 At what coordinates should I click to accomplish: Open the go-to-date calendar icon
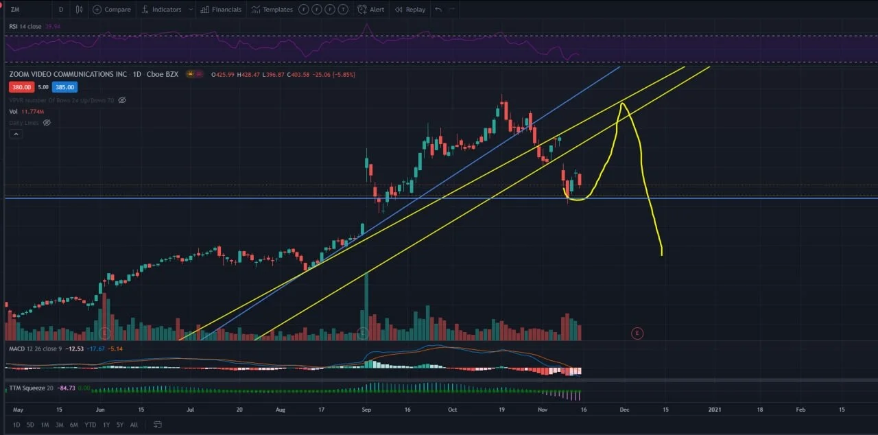click(158, 425)
